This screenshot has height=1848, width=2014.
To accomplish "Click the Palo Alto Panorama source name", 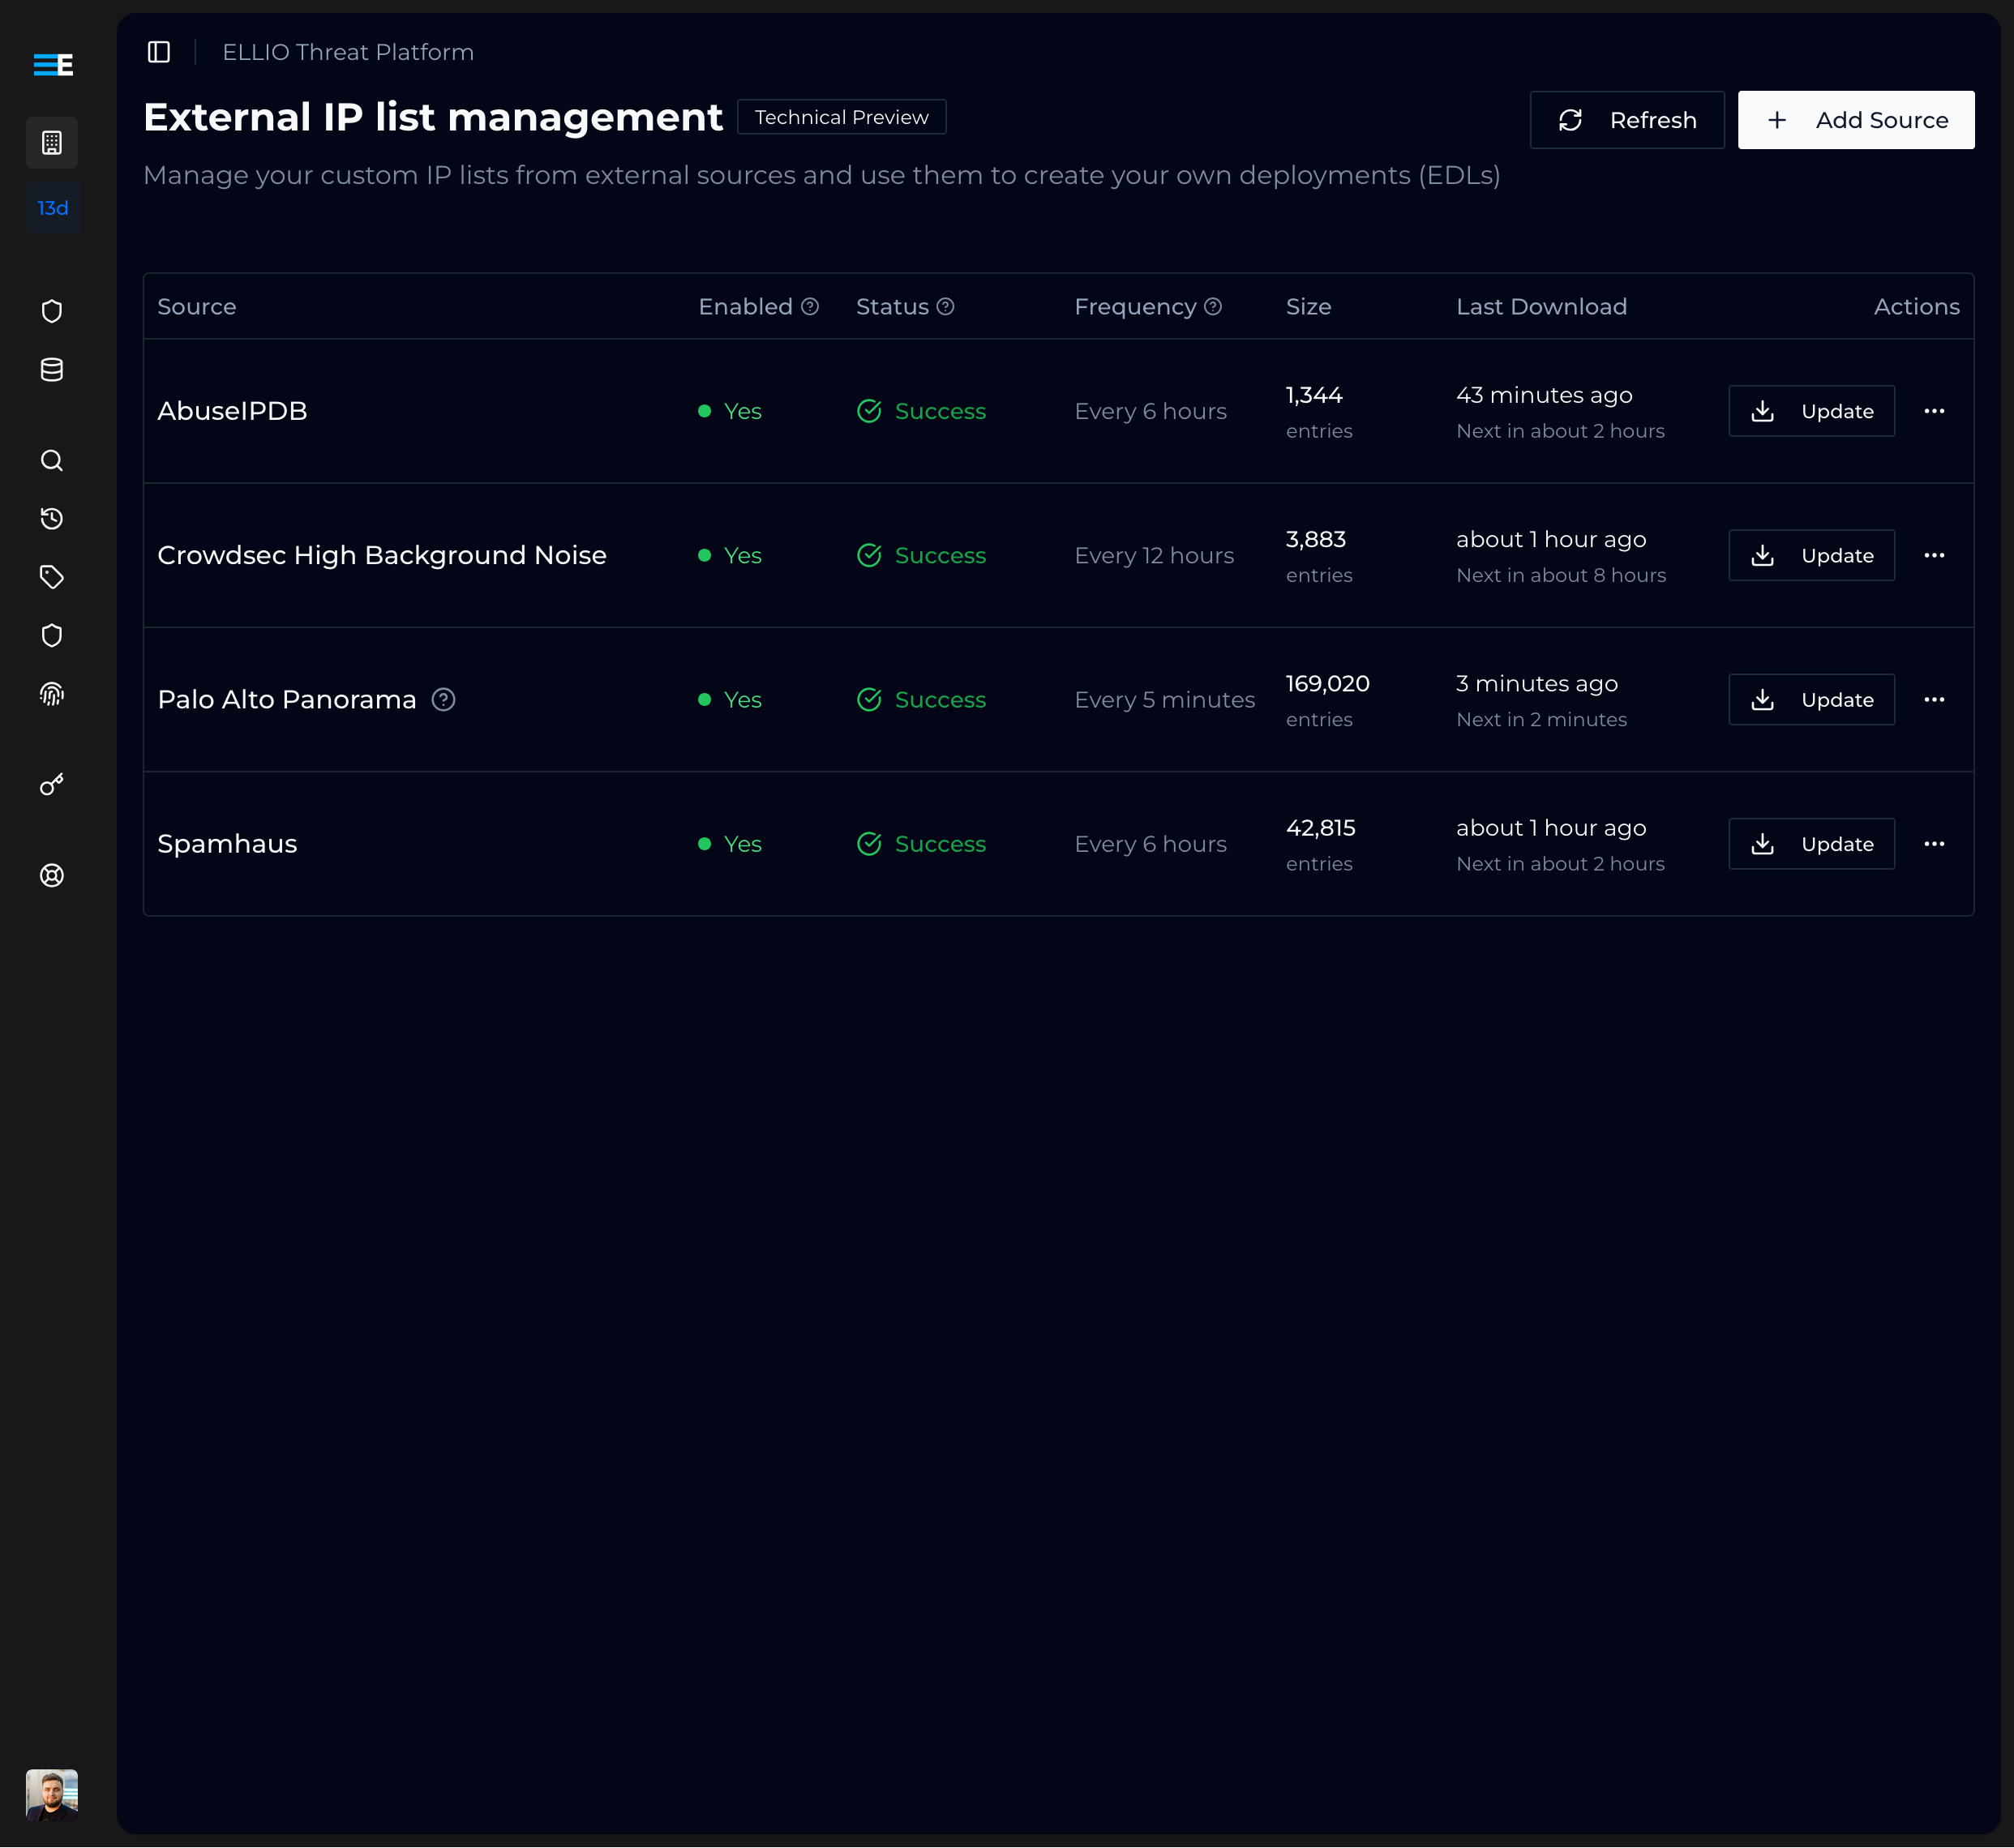I will (287, 700).
